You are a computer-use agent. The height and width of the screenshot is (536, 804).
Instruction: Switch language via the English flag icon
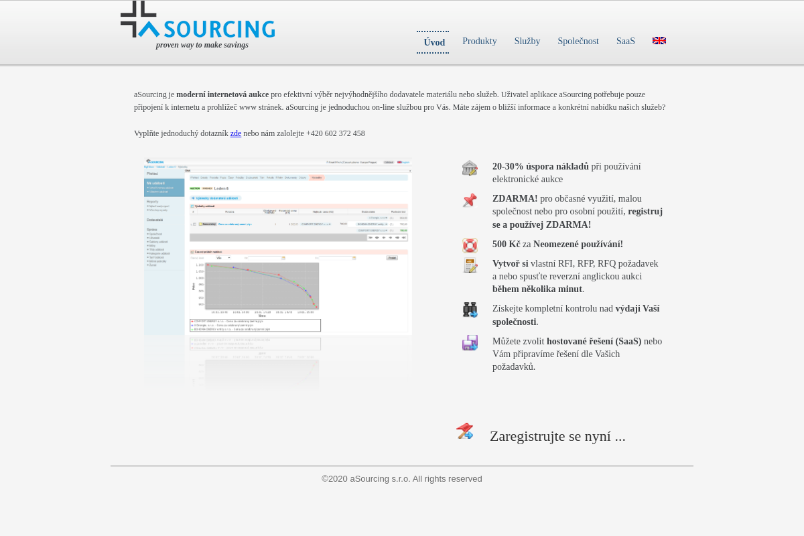(659, 40)
